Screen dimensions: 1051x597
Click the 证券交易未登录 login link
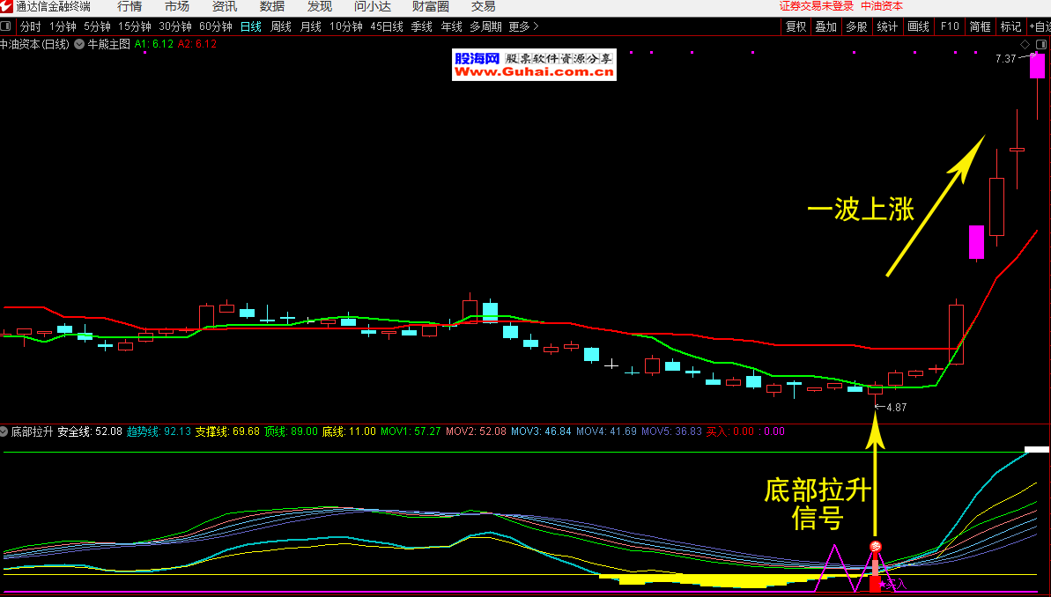pos(817,6)
